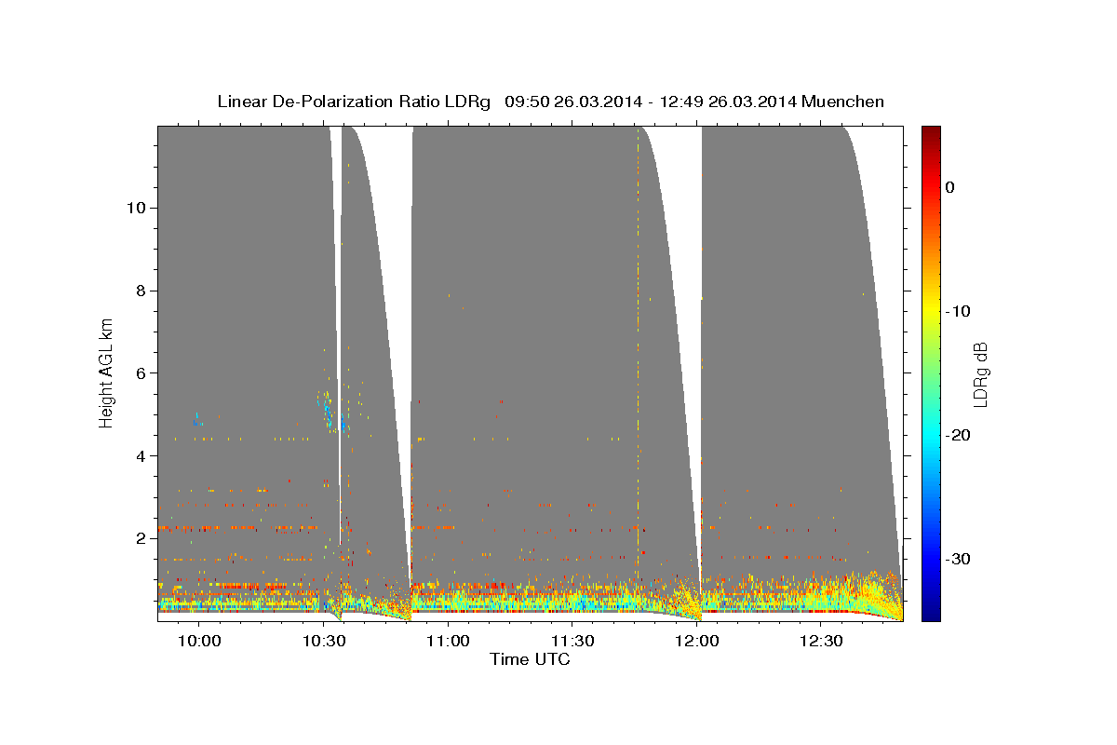Screen dimensions: 1117x745
Task: Click the '12:00' time tick label
Action: click(697, 642)
